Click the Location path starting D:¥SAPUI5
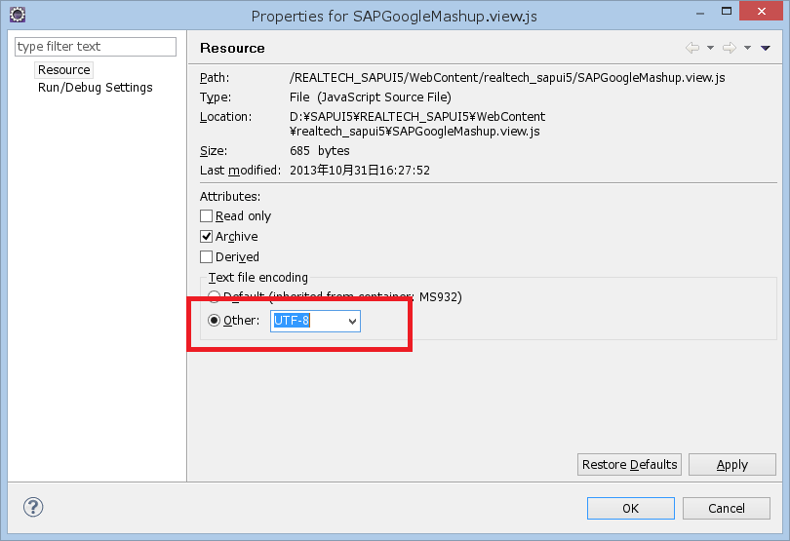 [417, 124]
